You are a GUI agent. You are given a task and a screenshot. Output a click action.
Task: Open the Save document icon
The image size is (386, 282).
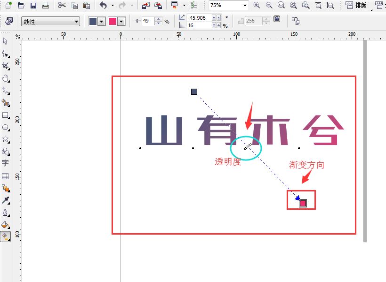click(x=34, y=6)
